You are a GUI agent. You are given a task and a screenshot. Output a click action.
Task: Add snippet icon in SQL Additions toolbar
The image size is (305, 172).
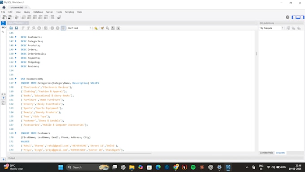tap(288, 28)
